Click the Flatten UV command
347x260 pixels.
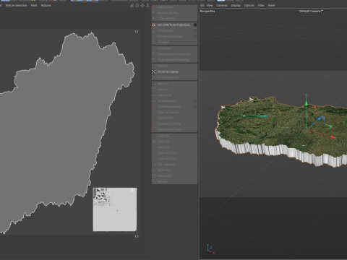(x=174, y=118)
